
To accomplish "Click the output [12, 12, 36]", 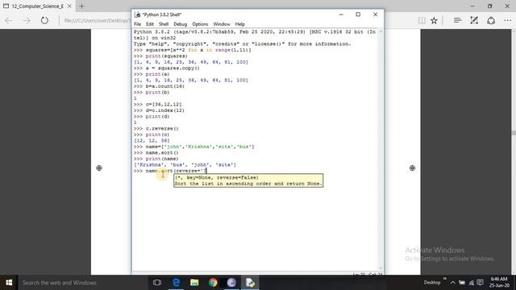I will point(152,141).
